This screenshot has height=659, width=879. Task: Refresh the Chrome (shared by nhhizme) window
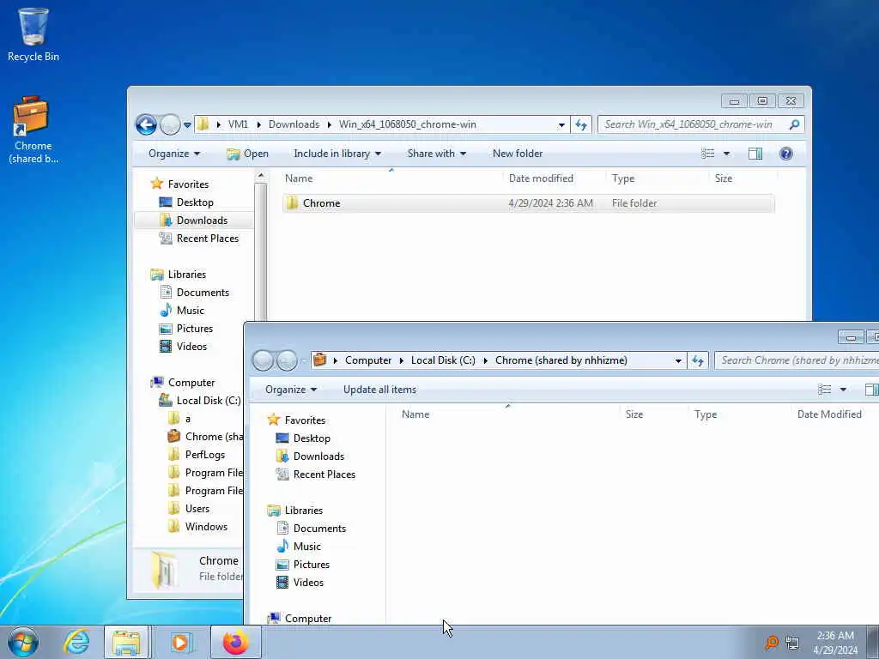point(698,361)
